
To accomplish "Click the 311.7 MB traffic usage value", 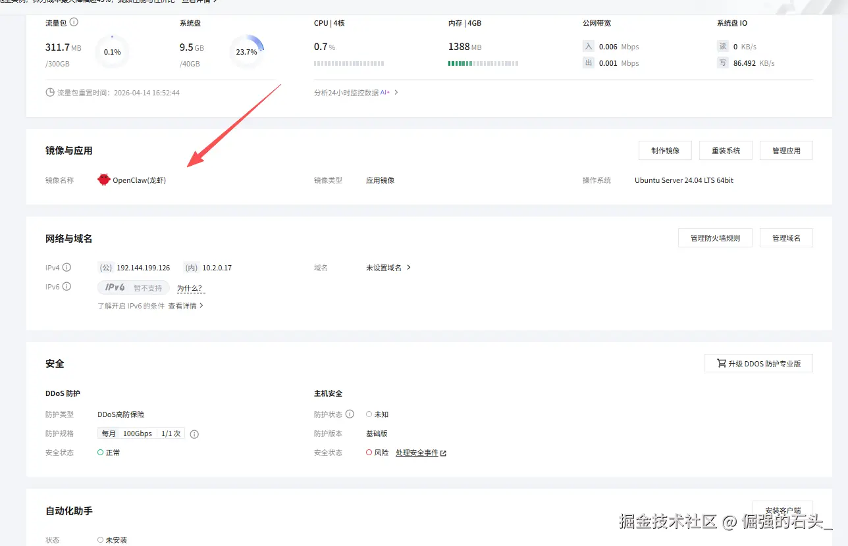I will (63, 47).
